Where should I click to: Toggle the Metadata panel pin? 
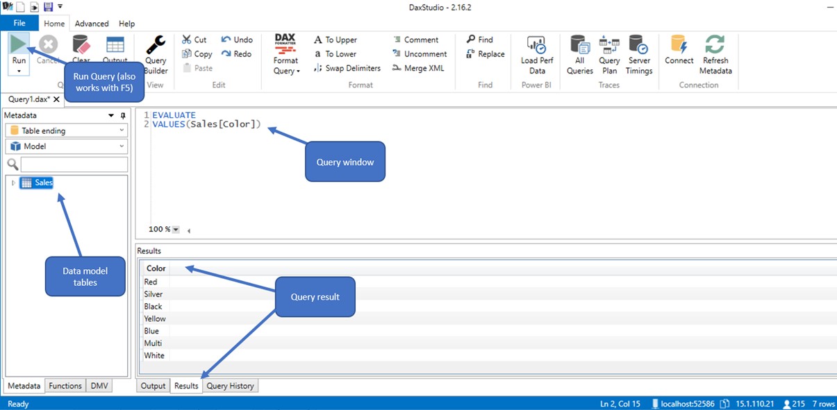(124, 116)
